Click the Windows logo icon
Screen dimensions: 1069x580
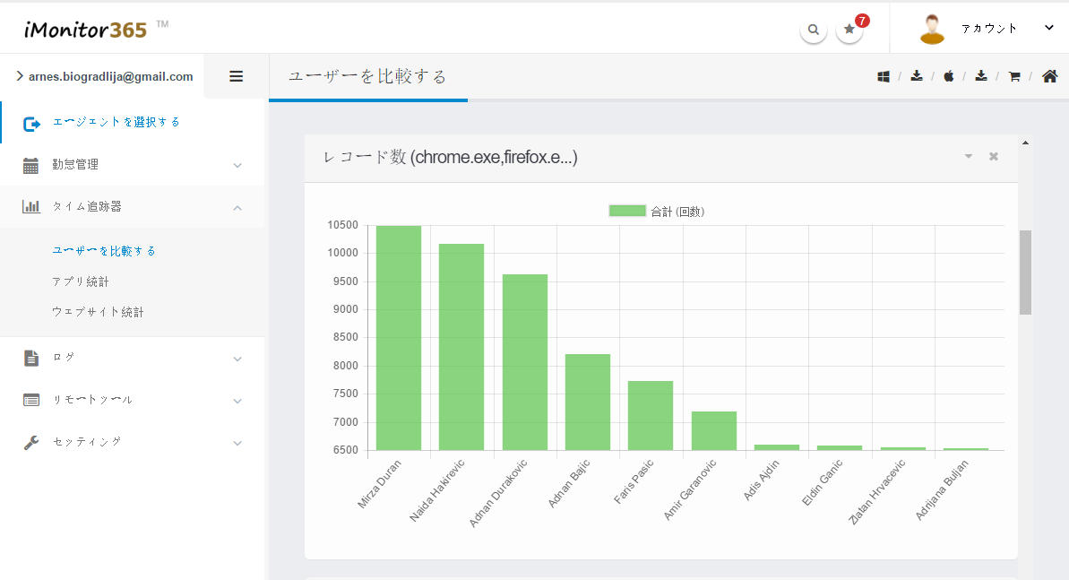tap(884, 77)
